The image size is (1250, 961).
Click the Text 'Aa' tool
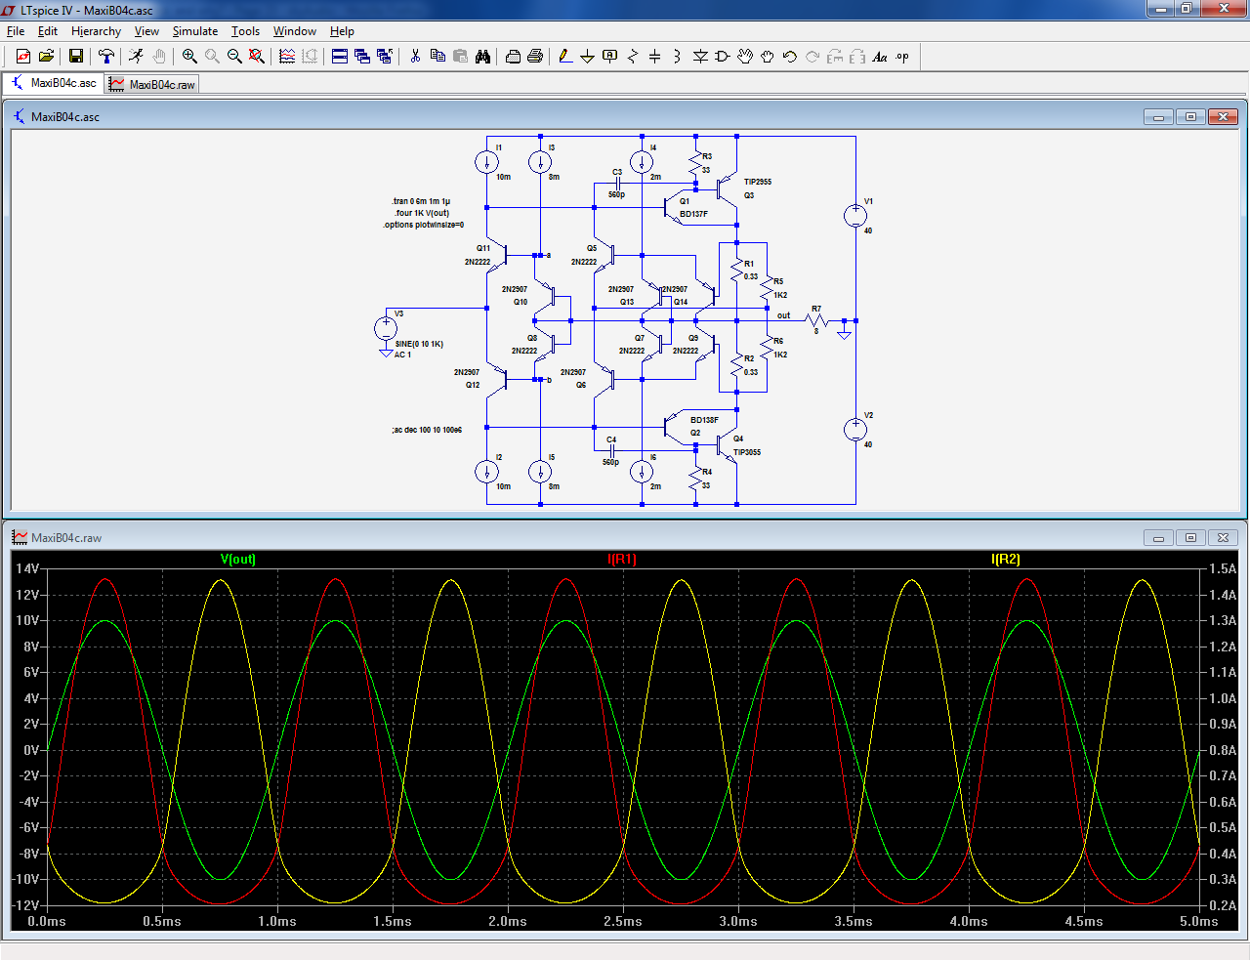pyautogui.click(x=880, y=57)
